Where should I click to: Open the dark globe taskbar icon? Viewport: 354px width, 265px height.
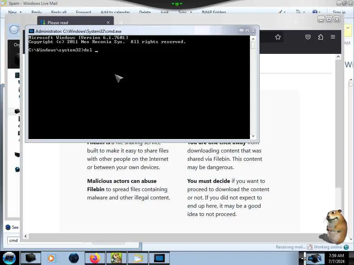coord(74,258)
